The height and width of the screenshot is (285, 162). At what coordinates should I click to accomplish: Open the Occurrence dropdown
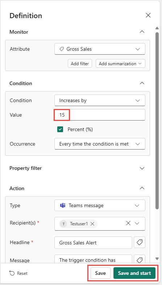tap(100, 144)
